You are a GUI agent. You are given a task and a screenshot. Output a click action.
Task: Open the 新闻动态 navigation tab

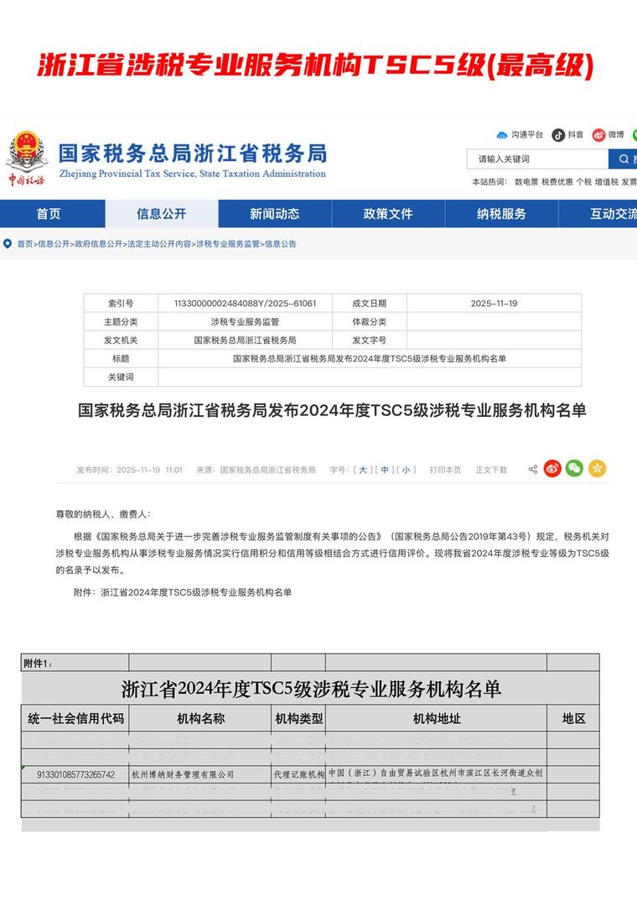[274, 214]
